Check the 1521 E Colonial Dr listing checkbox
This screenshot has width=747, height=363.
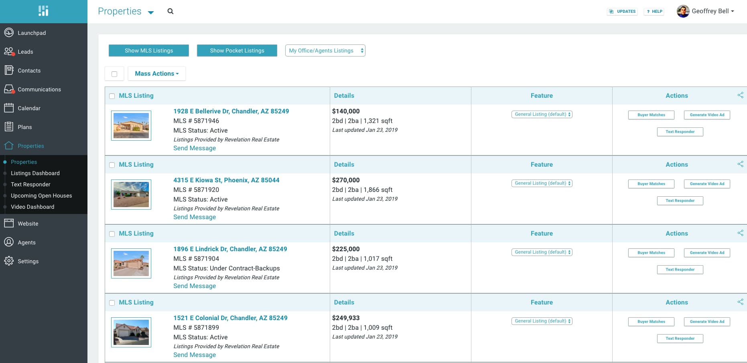[112, 303]
